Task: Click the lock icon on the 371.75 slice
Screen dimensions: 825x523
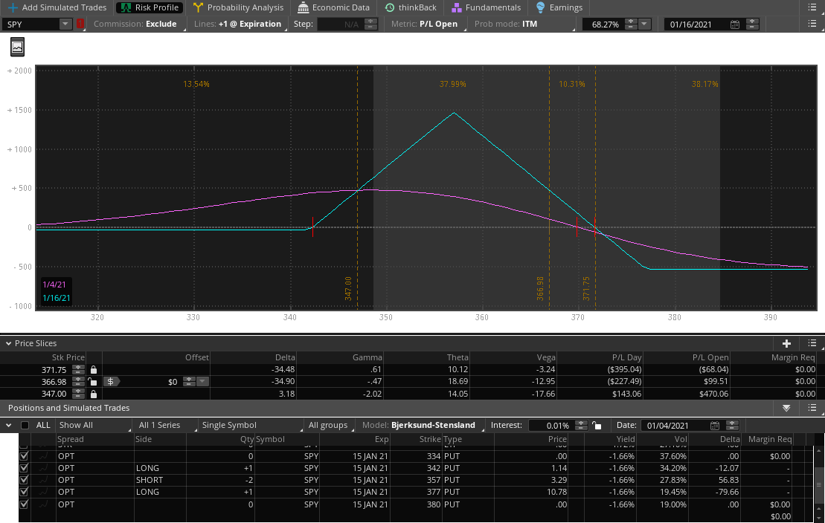Action: (93, 369)
